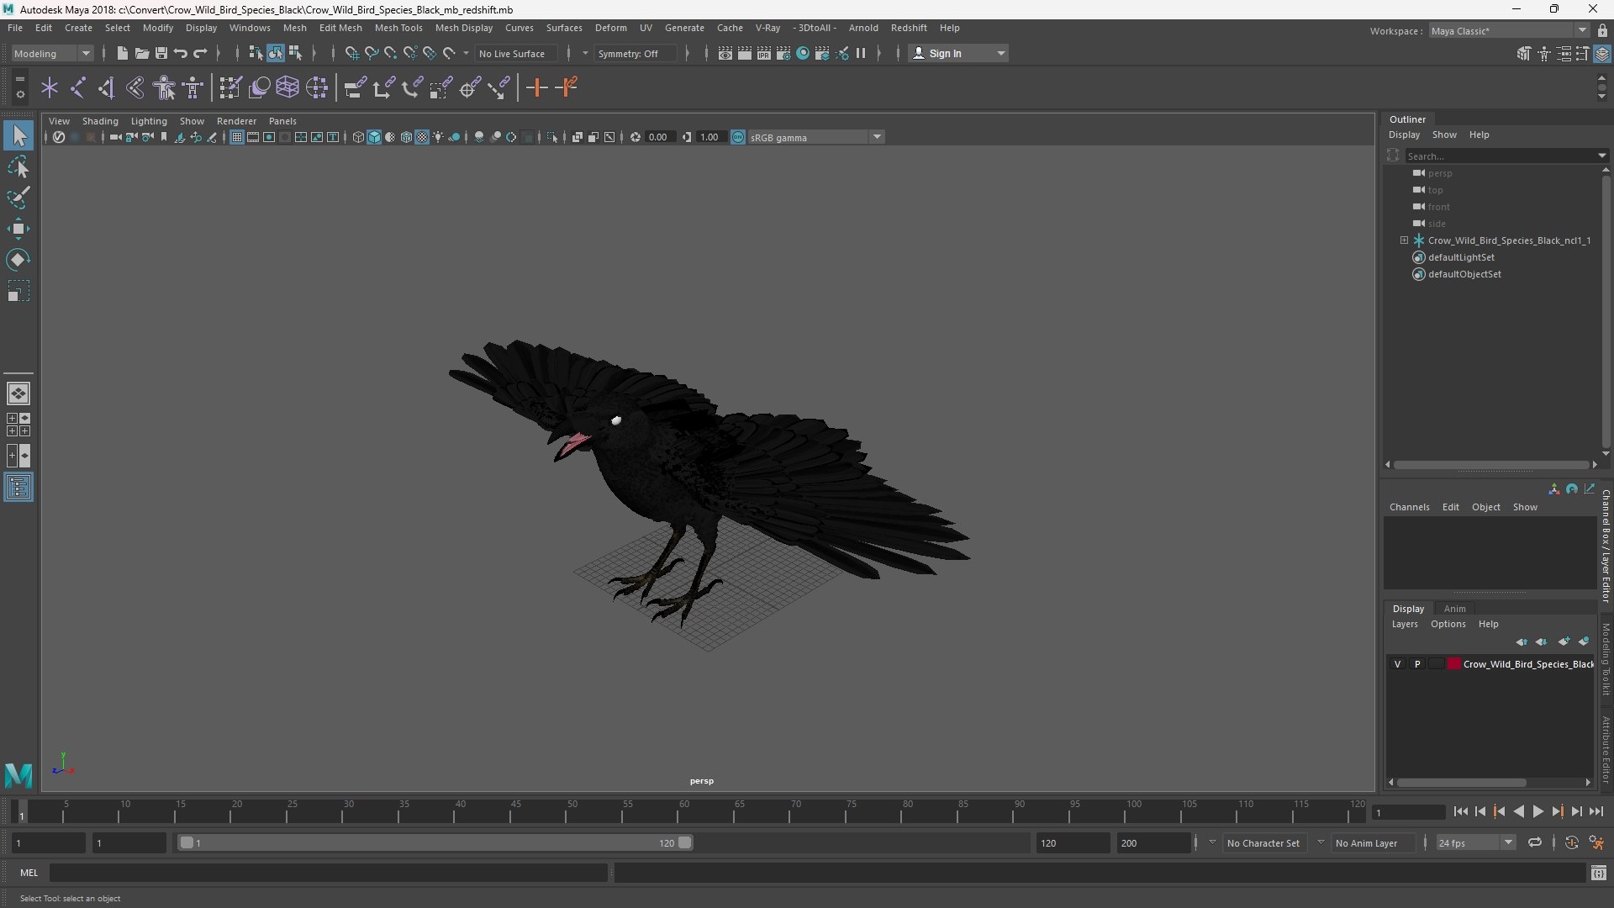Click the Auto keyframe toggle icon
1614x908 pixels.
[x=1571, y=842]
